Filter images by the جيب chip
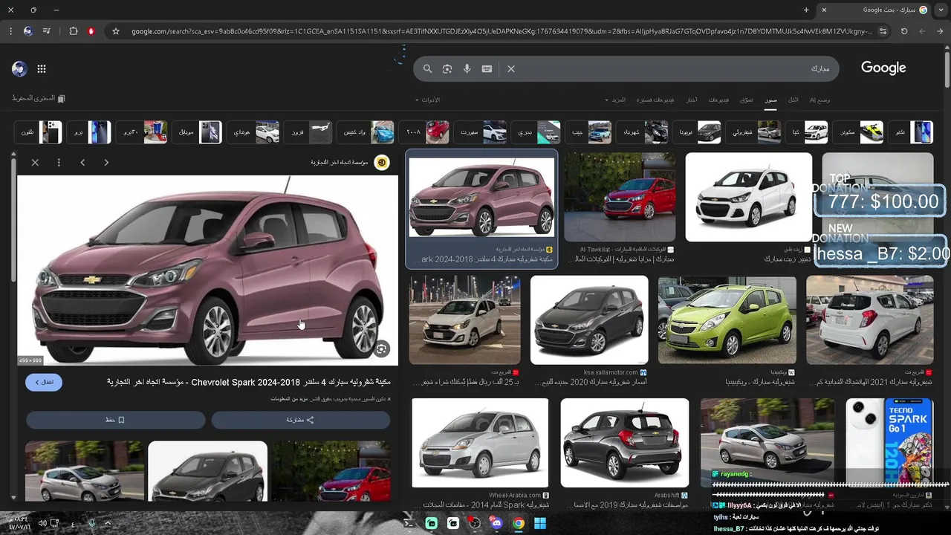This screenshot has width=951, height=535. coord(590,132)
